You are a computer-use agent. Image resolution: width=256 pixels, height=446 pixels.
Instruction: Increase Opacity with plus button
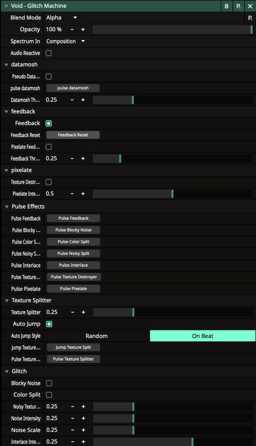pos(83,30)
